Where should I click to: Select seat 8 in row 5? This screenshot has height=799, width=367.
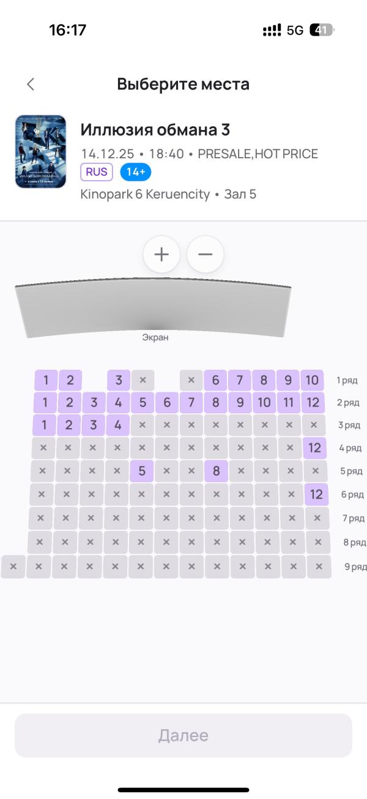pos(216,472)
